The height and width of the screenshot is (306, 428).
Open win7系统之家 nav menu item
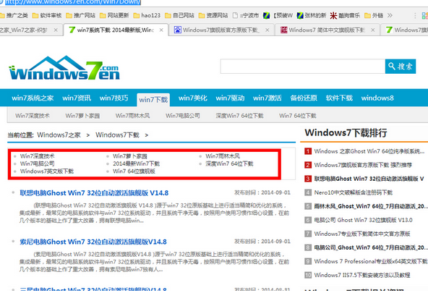pos(33,98)
